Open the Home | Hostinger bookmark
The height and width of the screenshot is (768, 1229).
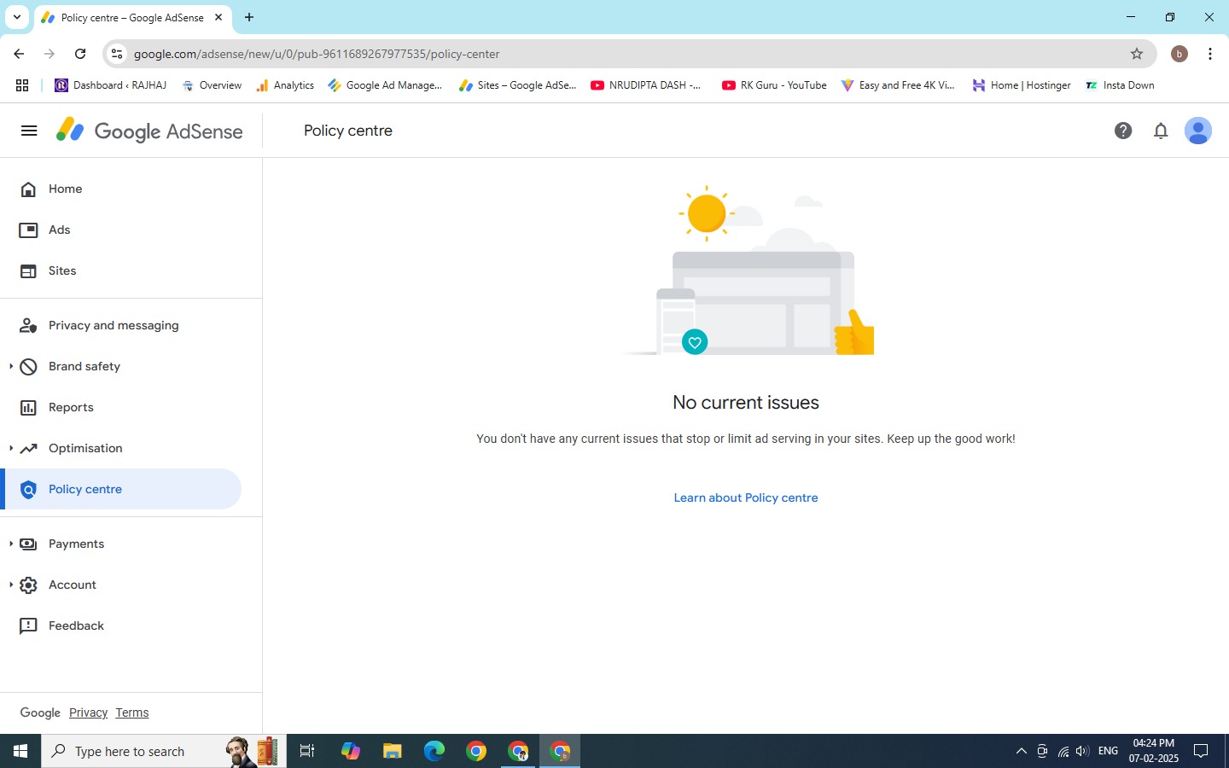point(1022,85)
